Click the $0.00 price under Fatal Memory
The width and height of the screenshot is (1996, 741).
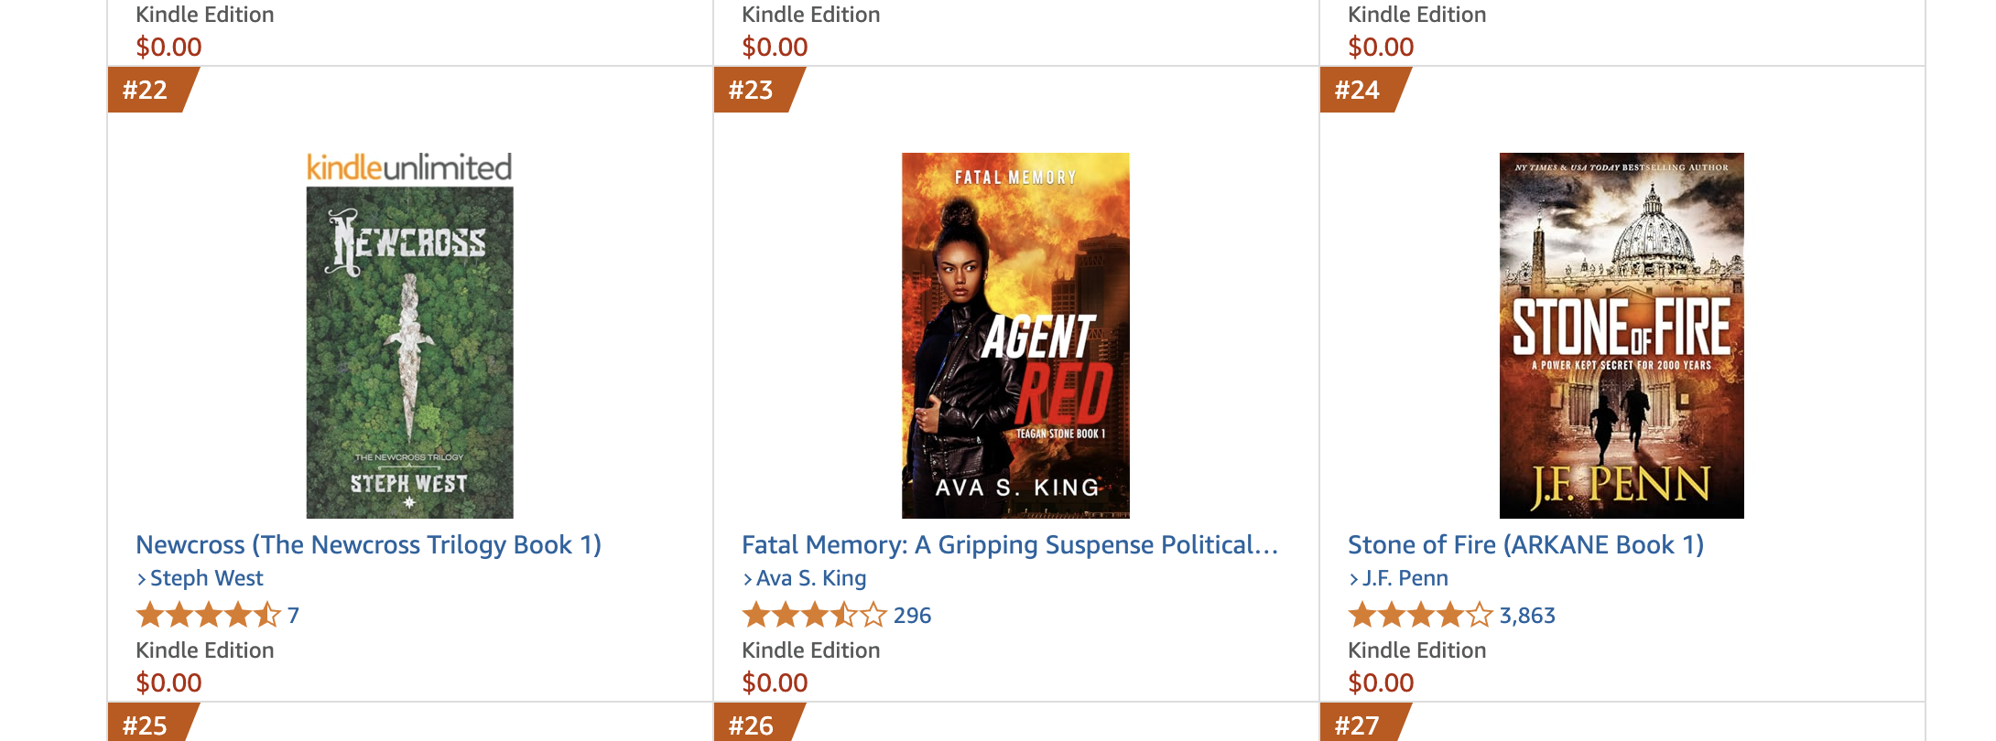click(x=775, y=683)
